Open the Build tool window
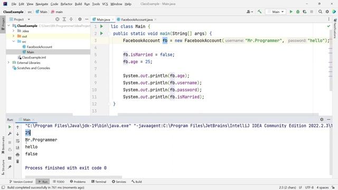 click(x=137, y=182)
